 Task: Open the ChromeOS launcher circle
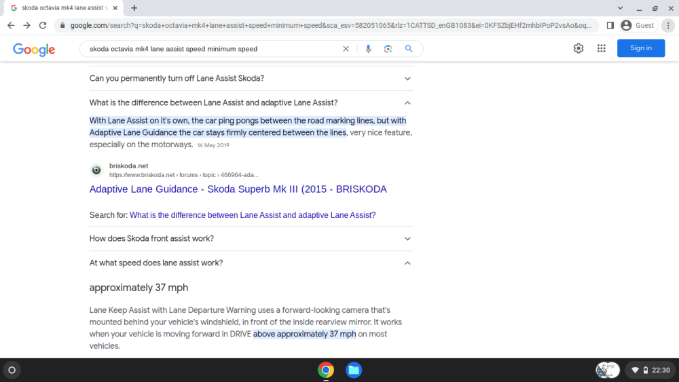coord(12,370)
